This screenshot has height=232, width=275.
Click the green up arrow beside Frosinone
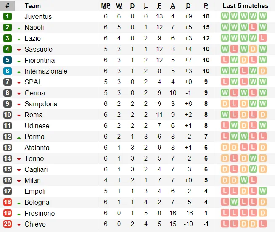click(x=19, y=214)
